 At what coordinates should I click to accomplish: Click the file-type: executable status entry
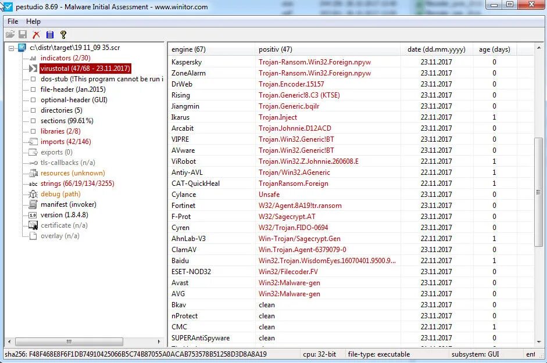379,354
